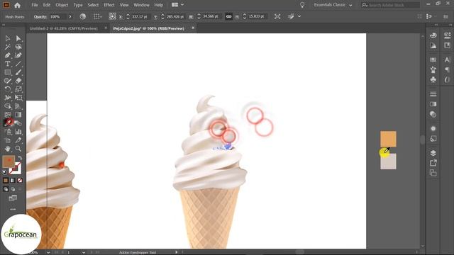Set None mode button under swatches
The height and width of the screenshot is (255, 454).
point(20,181)
